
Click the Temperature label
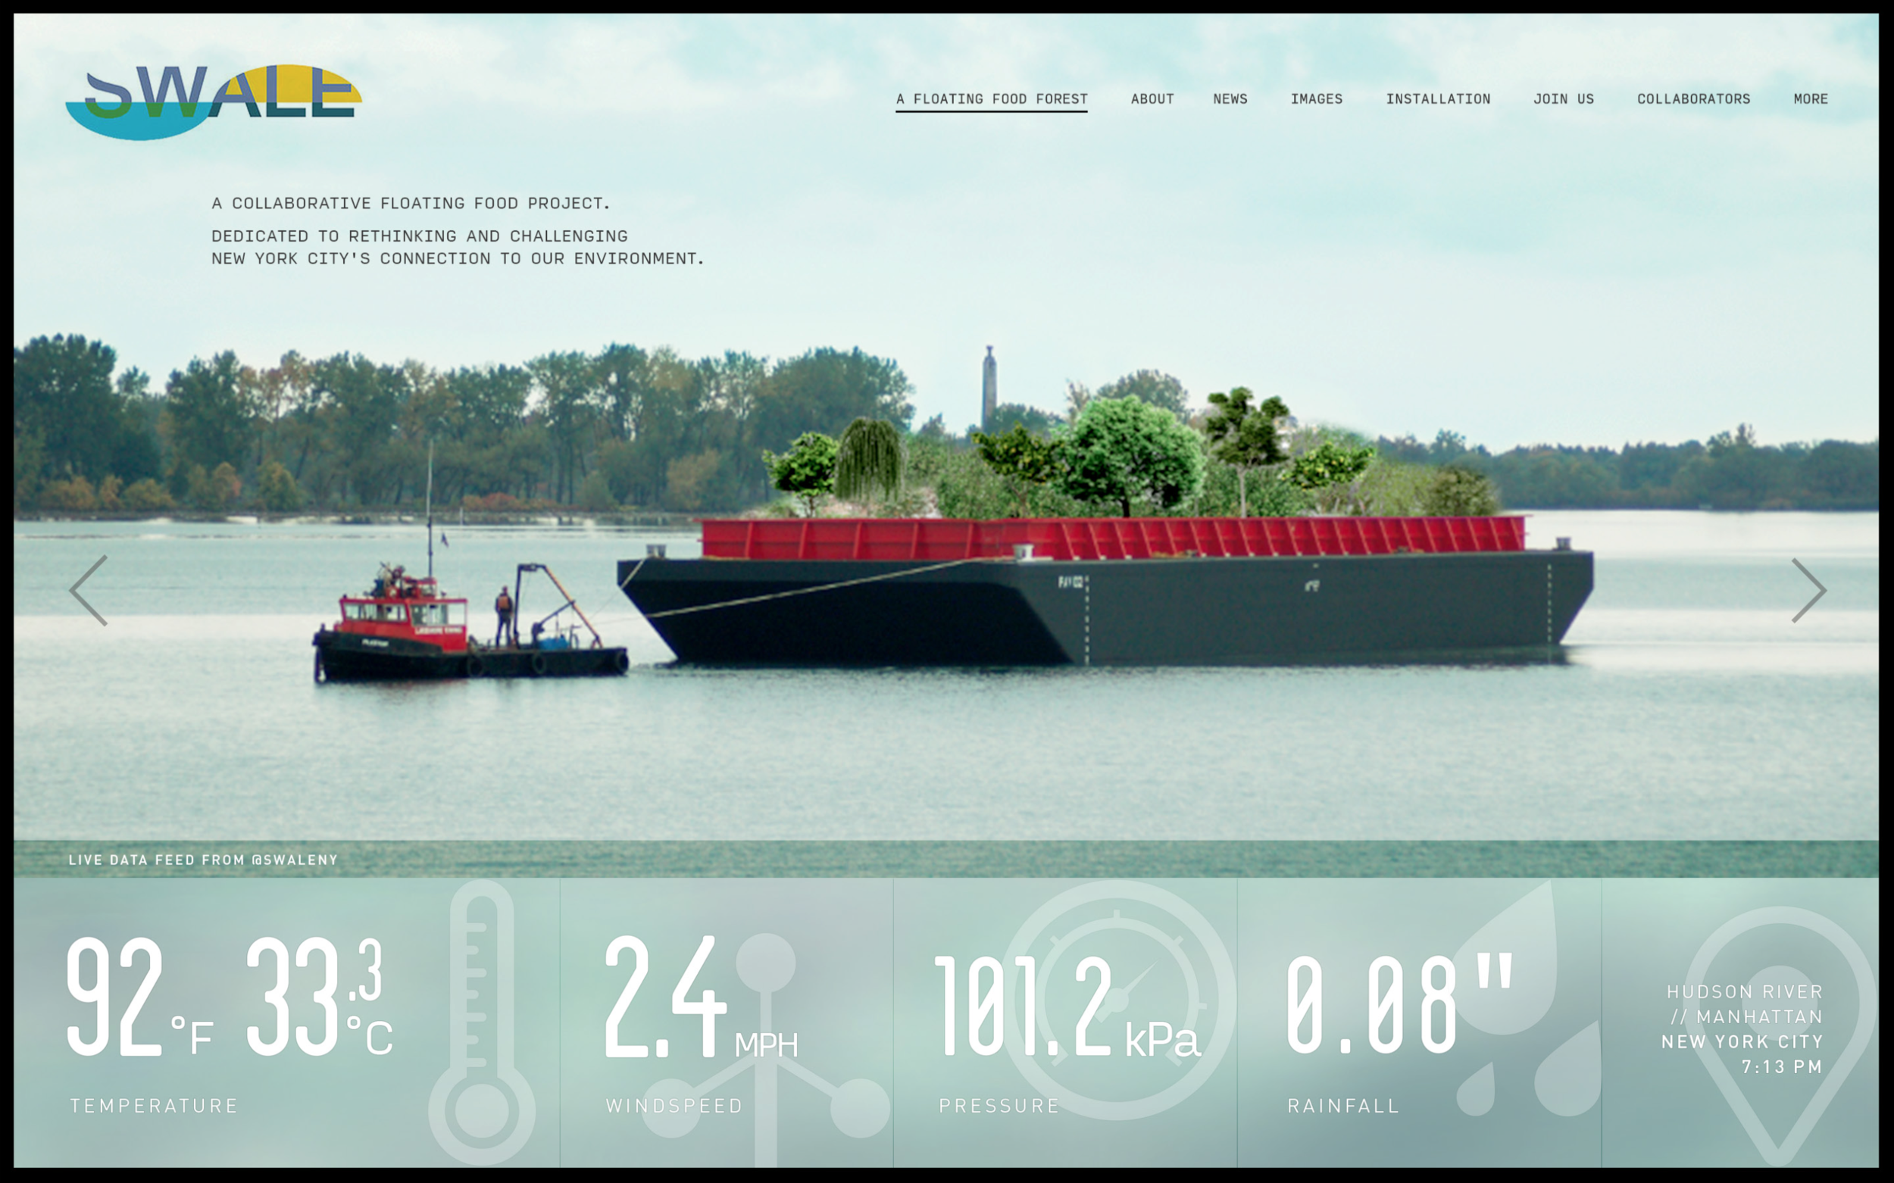(x=155, y=1106)
